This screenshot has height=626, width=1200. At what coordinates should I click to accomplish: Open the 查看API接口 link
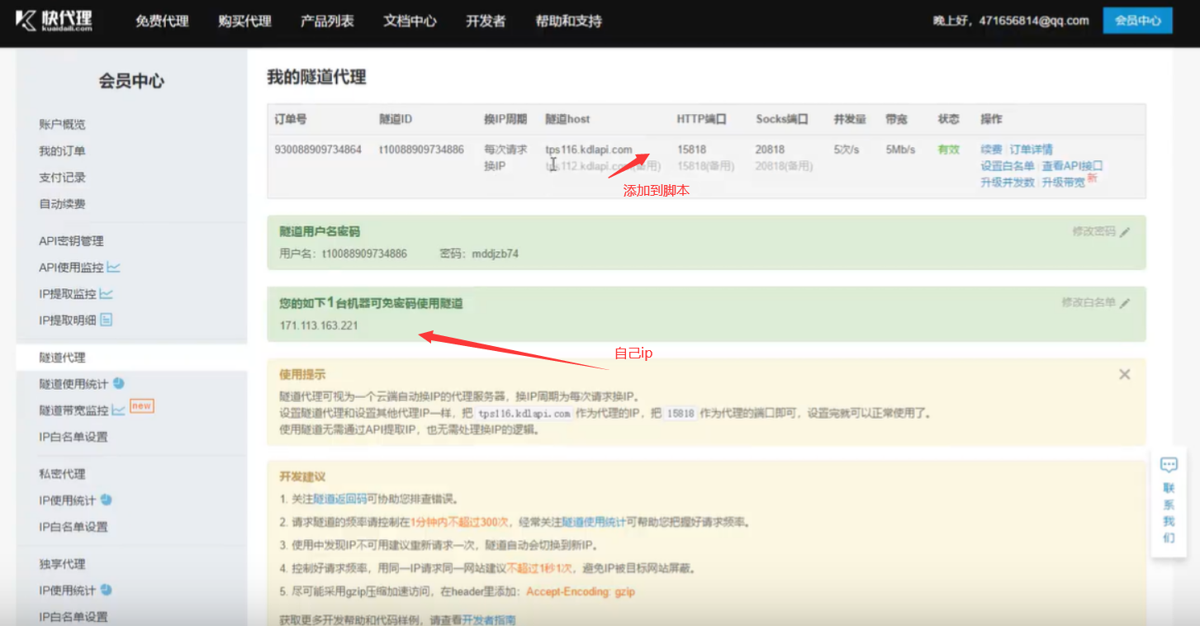point(1072,166)
